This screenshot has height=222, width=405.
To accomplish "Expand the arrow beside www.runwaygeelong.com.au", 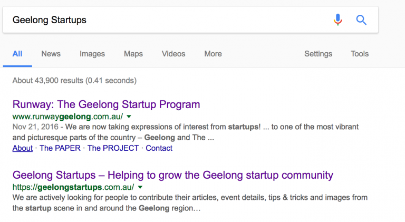I will (129, 117).
